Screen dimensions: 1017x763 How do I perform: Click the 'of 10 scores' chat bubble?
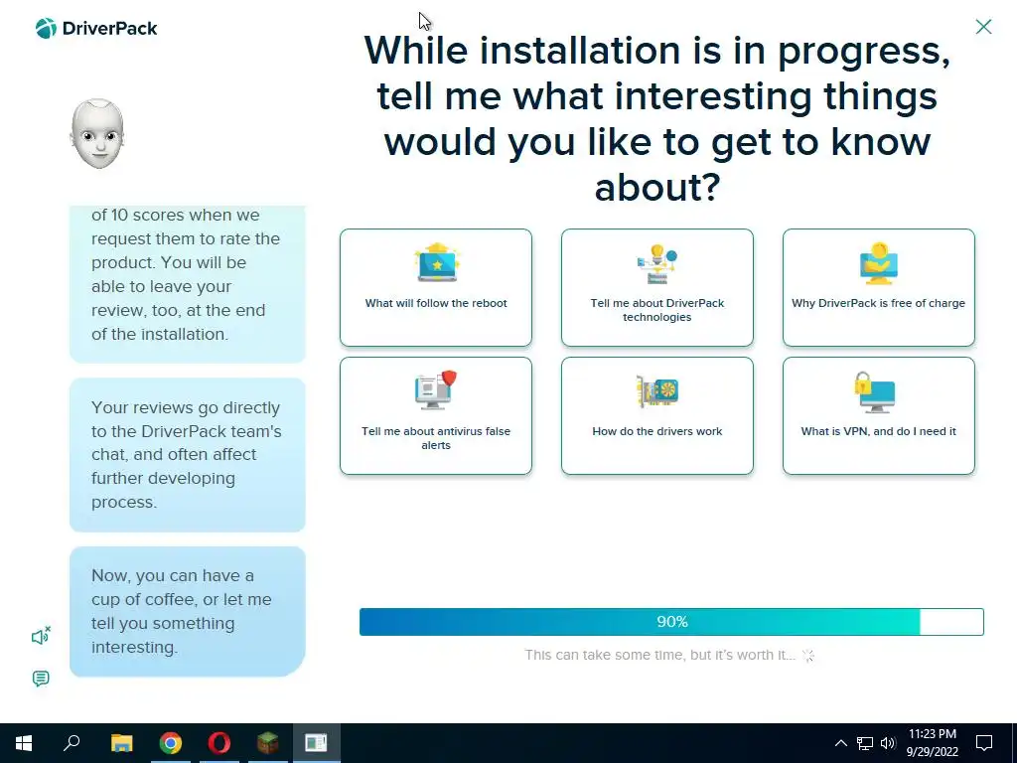(x=188, y=284)
